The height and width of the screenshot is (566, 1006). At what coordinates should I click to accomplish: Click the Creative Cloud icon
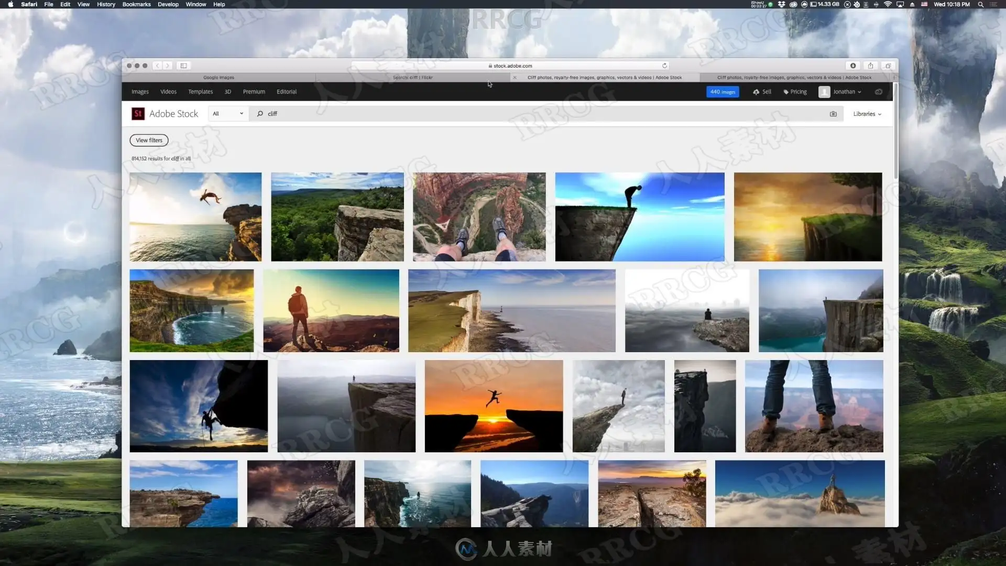tap(879, 92)
